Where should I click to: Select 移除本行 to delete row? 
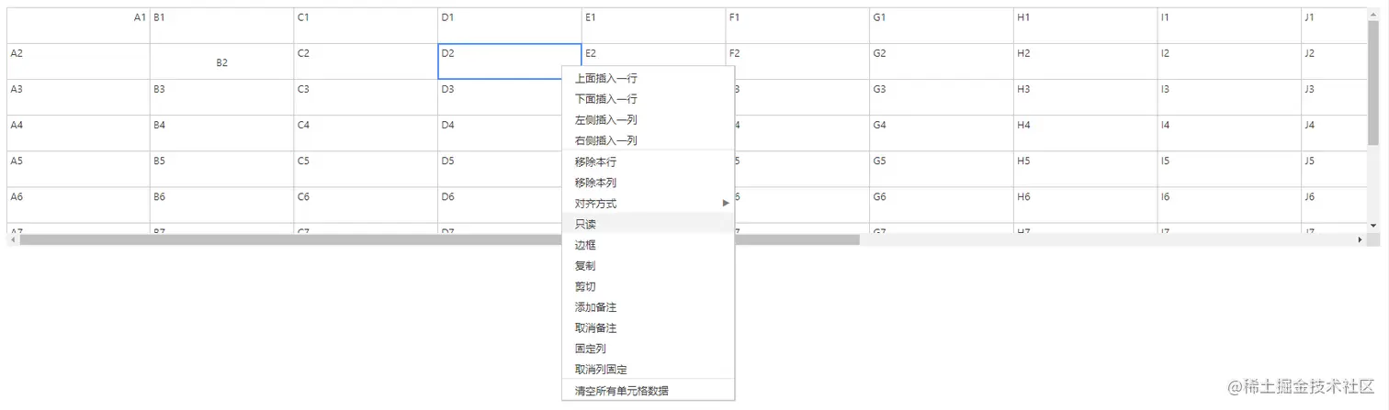[x=595, y=161]
